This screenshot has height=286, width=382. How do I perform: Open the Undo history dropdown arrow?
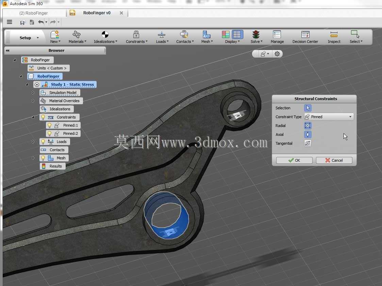coord(46,22)
